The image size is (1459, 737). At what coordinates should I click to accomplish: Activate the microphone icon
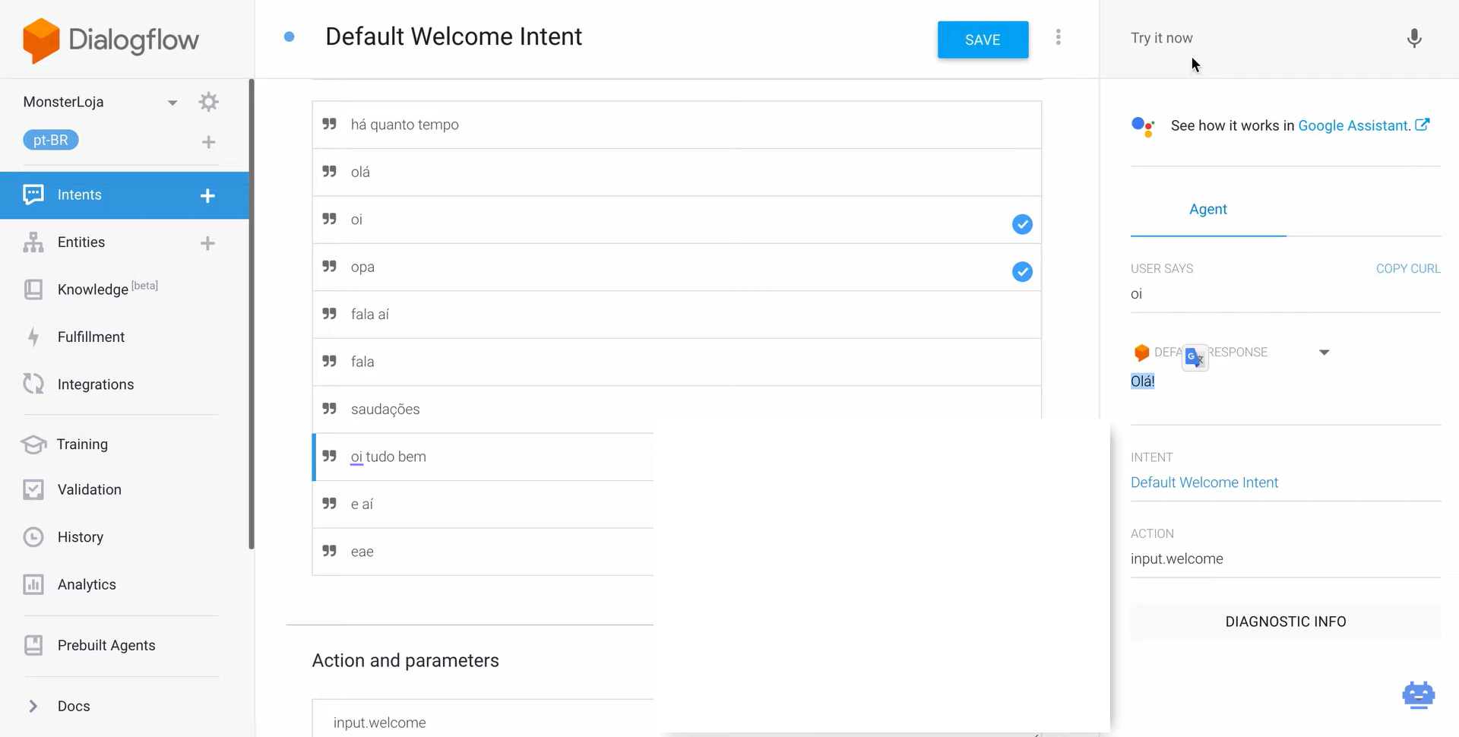(1414, 38)
